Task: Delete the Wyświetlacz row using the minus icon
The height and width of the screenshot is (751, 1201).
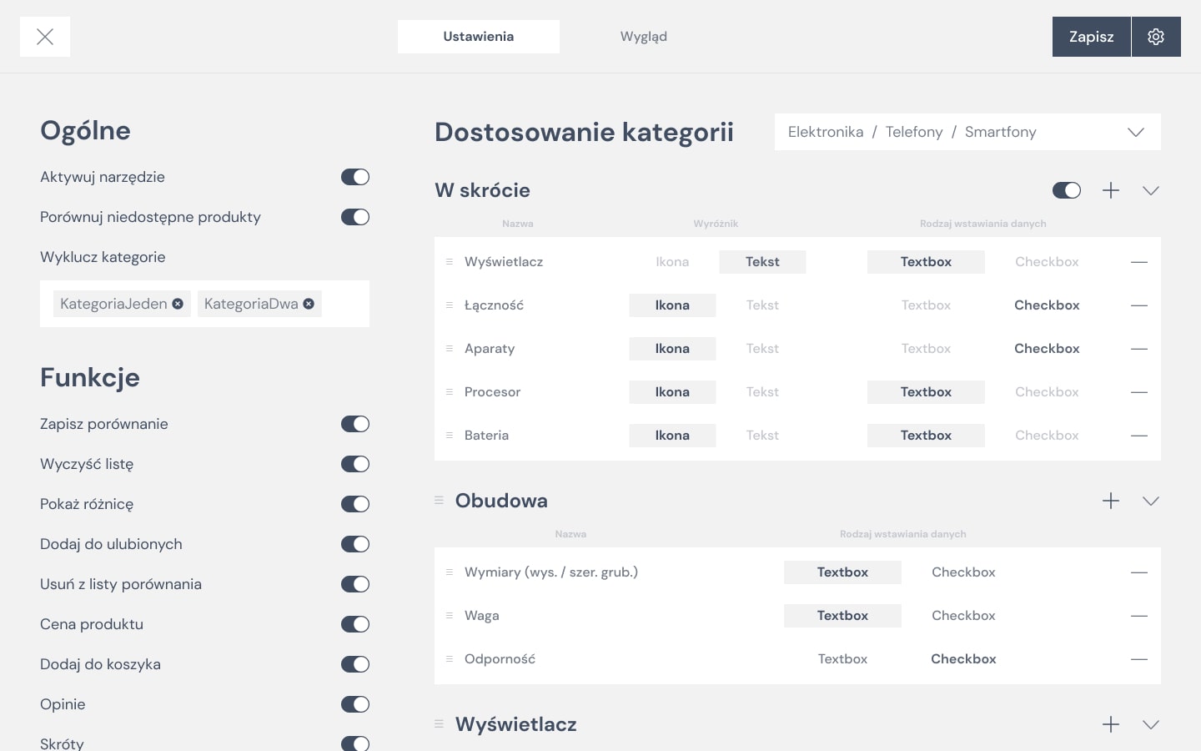Action: (1139, 262)
